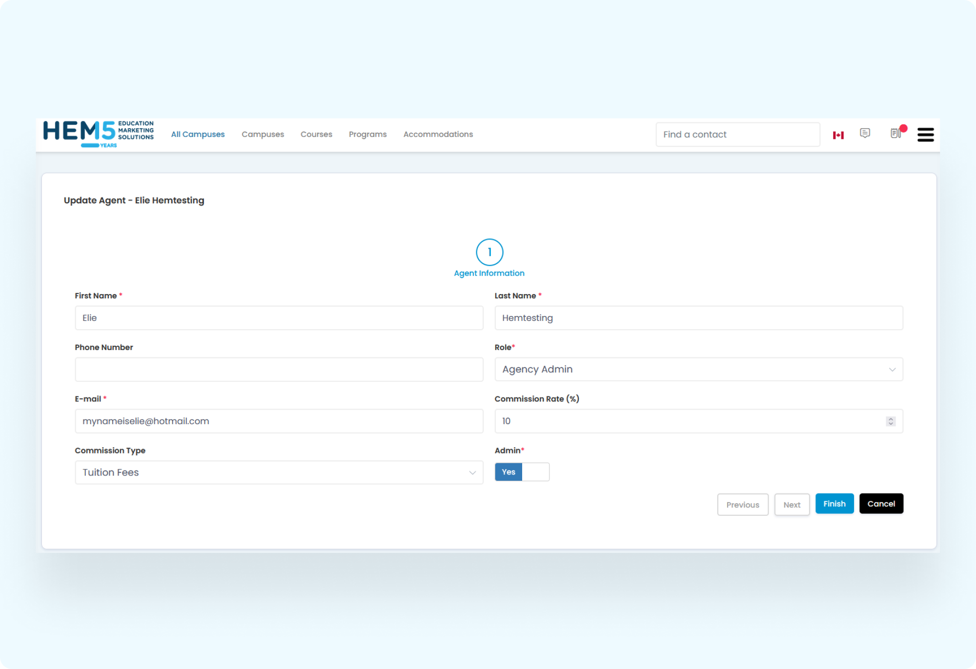Click into the Phone Number field
Screen dimensions: 976x669
point(279,370)
